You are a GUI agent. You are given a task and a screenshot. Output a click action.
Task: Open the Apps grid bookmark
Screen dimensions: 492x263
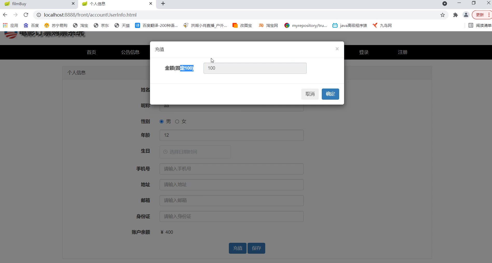coord(10,25)
